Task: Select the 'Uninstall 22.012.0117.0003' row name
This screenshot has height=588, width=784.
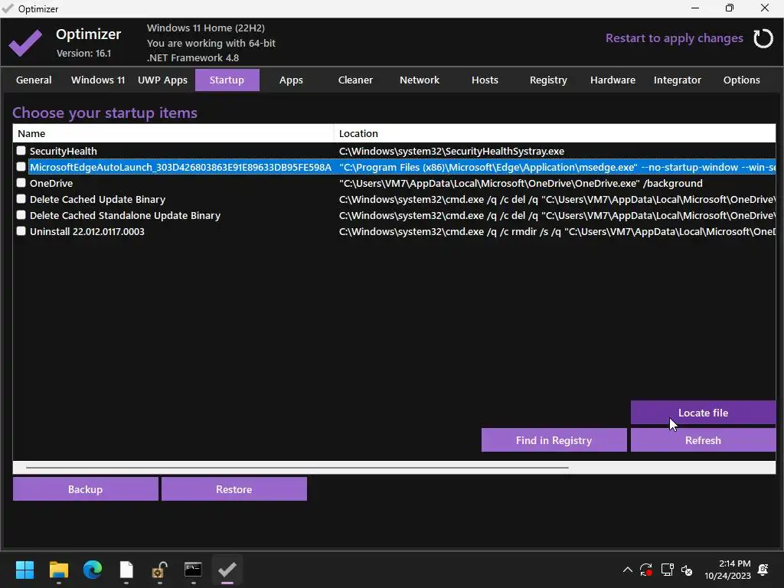Action: point(87,231)
